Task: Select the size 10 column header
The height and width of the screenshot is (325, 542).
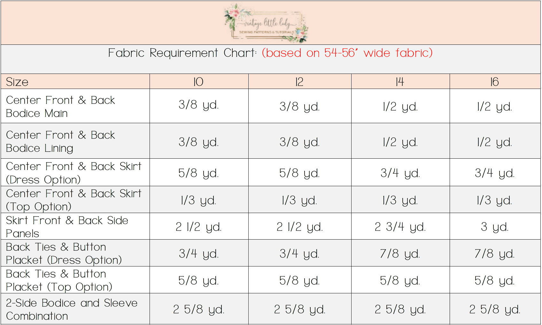Action: coord(198,82)
